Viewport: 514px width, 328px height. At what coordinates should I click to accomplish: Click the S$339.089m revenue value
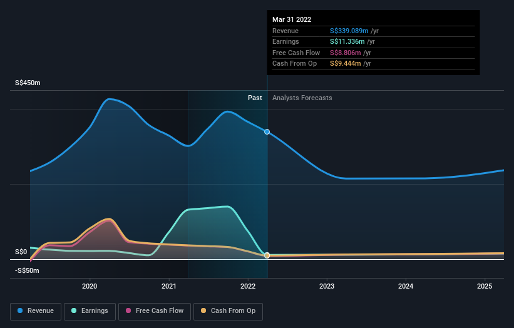click(x=349, y=31)
